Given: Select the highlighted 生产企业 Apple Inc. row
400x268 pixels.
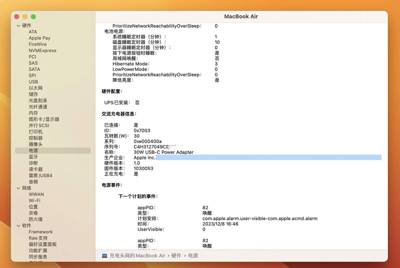Looking at the screenshot, I should tap(243, 157).
